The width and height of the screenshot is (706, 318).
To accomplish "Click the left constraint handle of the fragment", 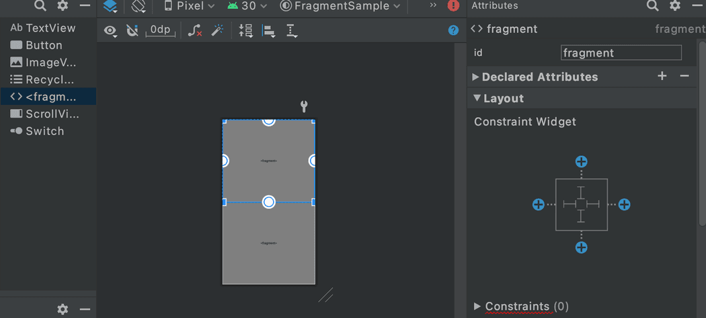I will point(225,161).
